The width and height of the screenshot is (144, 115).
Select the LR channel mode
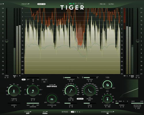point(73,112)
